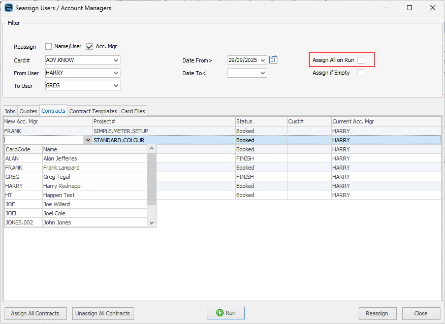Open the From User dropdown showing HARRY

pos(116,73)
